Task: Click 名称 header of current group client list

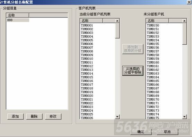Action: point(91,21)
